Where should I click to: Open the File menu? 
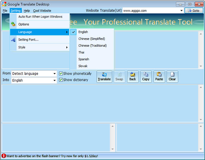click(x=5, y=11)
